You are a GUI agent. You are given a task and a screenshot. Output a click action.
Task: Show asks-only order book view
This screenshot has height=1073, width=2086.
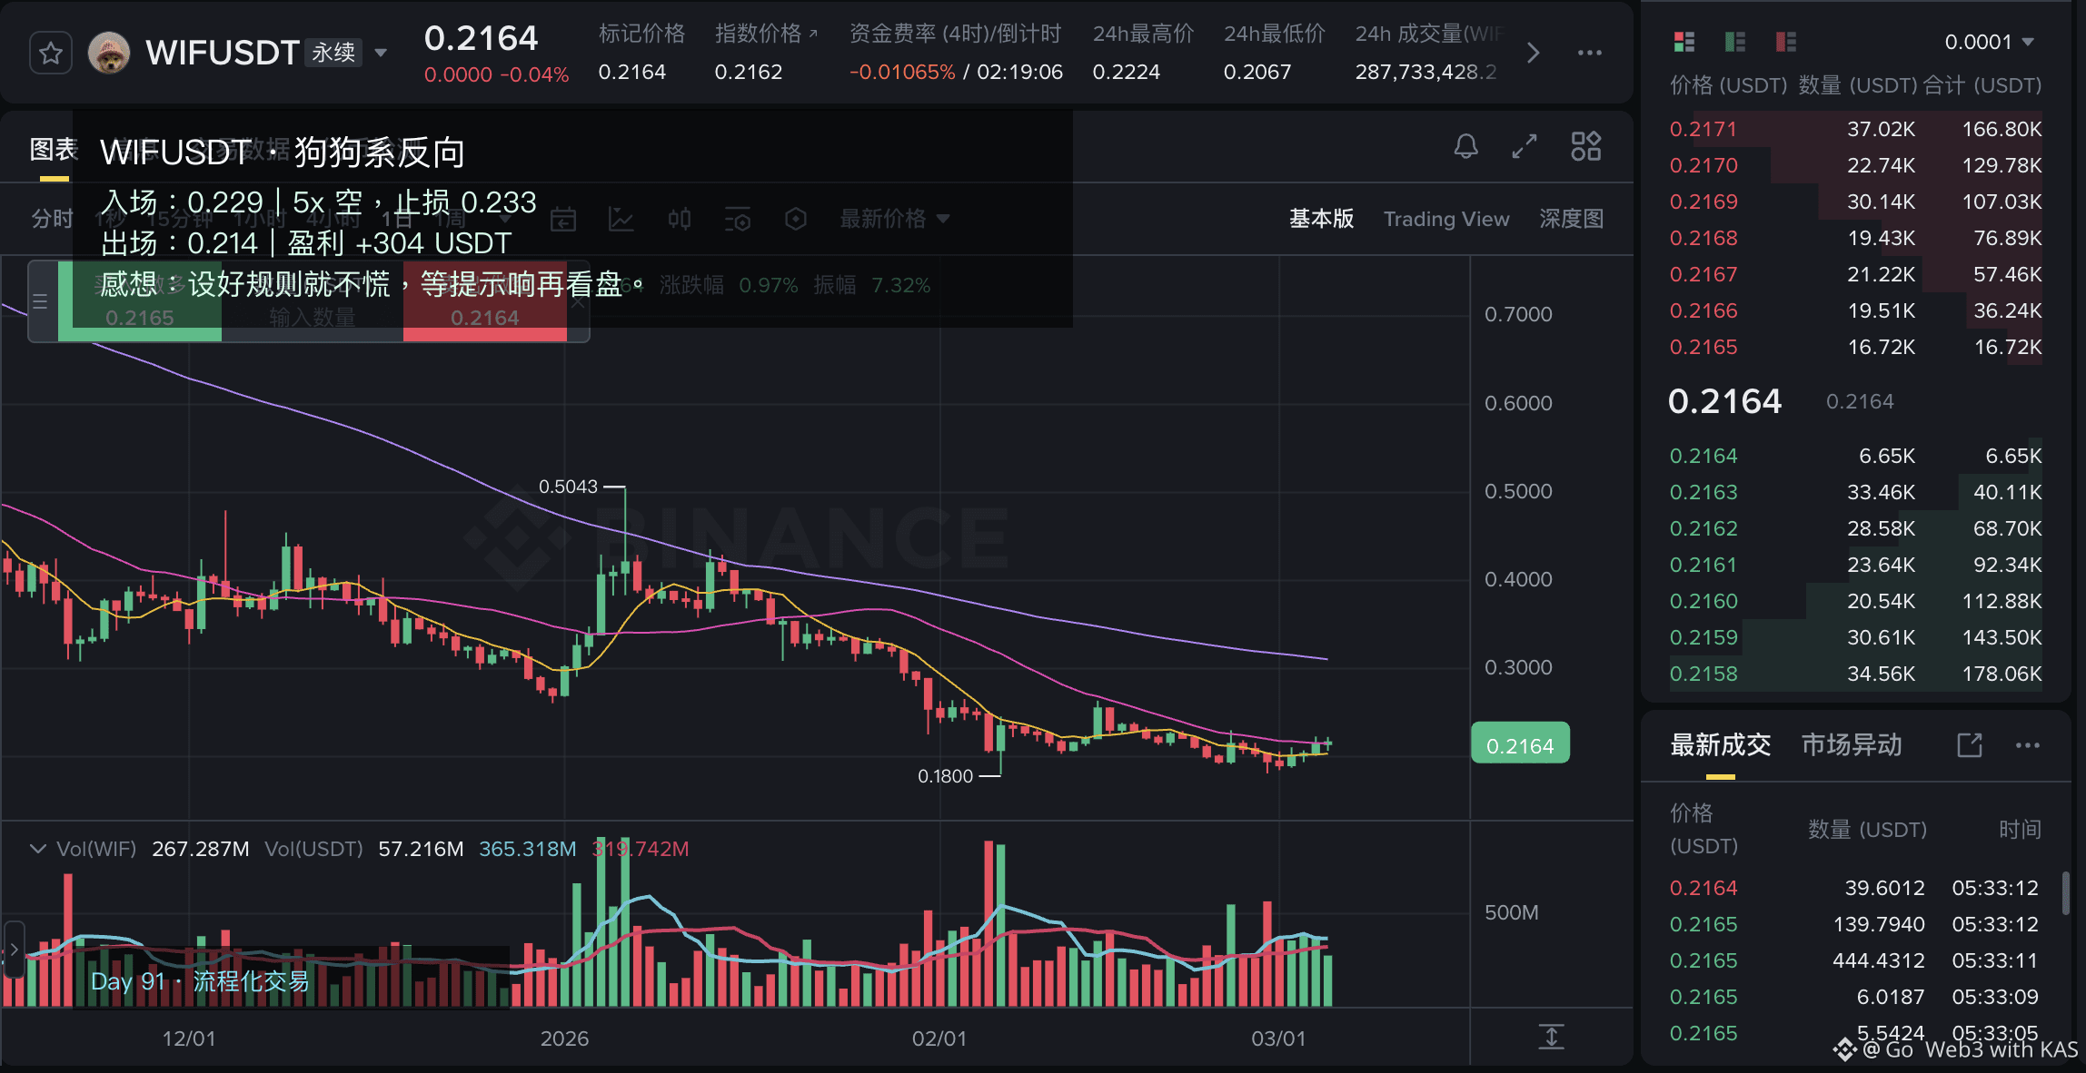pos(1786,42)
